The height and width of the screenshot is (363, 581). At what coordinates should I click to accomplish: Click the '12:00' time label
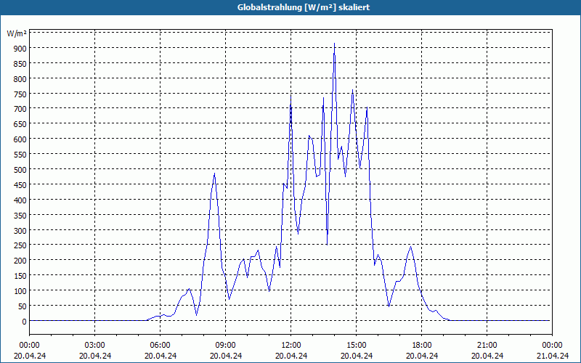(x=291, y=346)
